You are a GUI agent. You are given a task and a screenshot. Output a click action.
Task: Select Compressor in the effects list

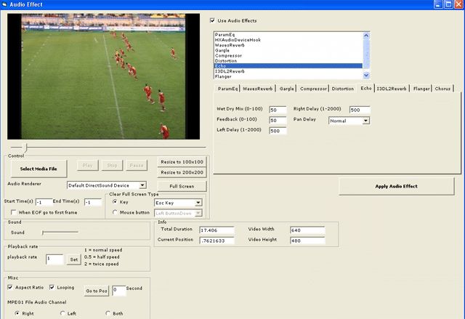point(288,55)
